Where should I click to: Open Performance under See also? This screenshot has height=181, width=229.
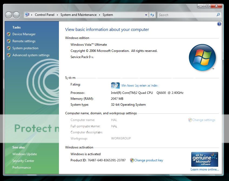(x=22, y=168)
